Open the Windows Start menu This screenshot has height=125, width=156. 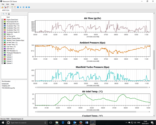(3, 122)
